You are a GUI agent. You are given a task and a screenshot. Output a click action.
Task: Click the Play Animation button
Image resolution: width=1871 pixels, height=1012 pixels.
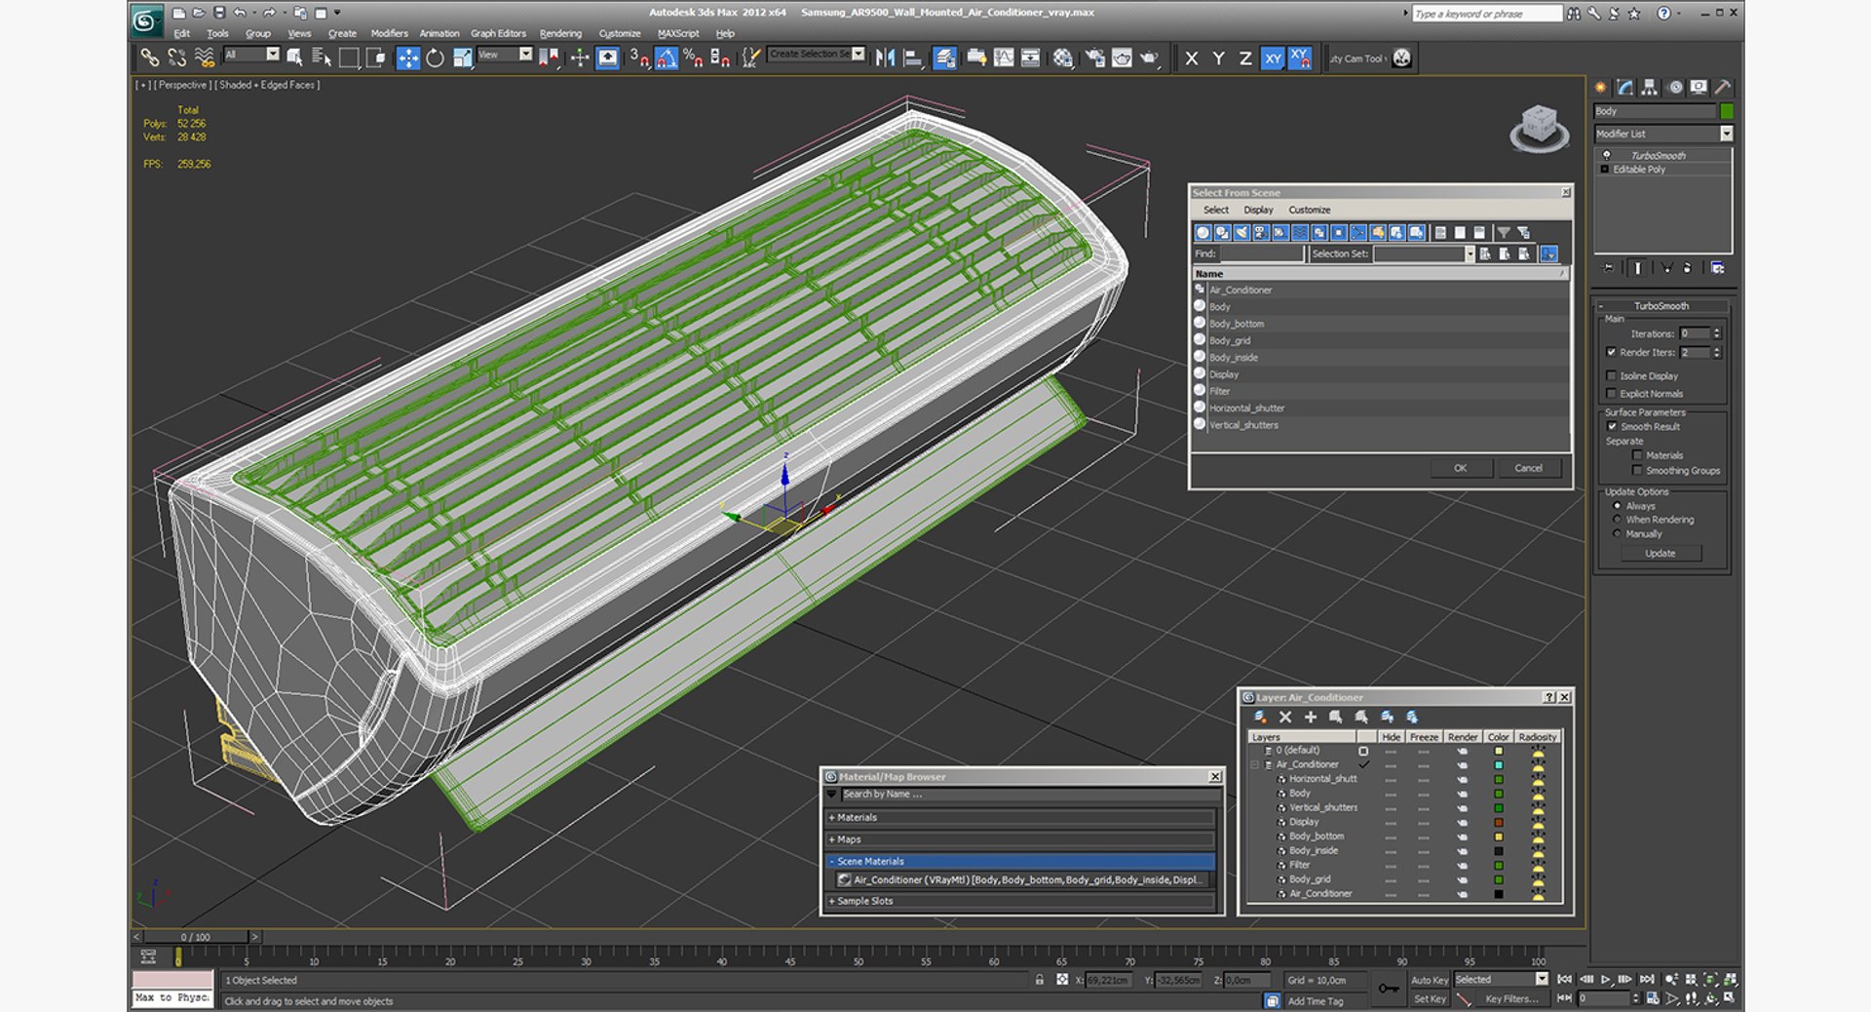tap(1606, 980)
